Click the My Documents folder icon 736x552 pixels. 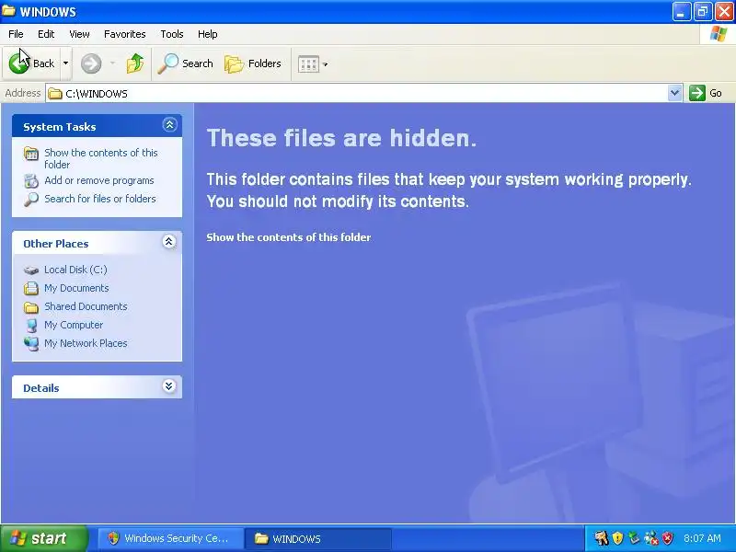click(31, 288)
